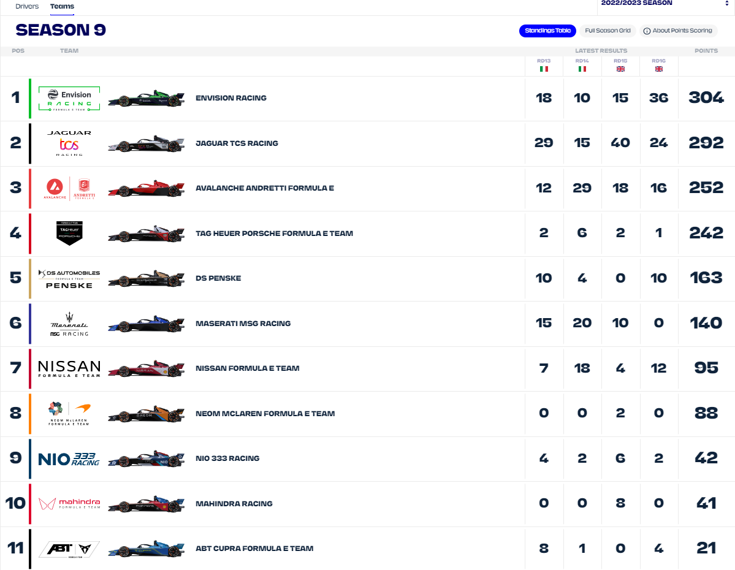Select the Standings Table view
The width and height of the screenshot is (735, 570).
point(547,31)
